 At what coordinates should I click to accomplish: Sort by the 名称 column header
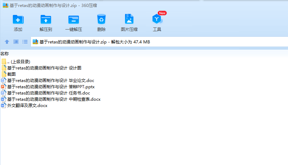(5, 53)
